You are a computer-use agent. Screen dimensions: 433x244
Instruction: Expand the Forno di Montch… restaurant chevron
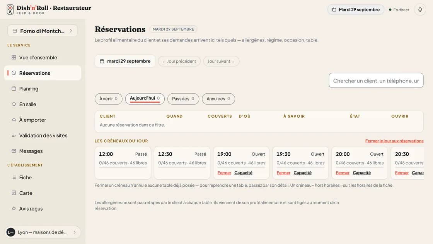[71, 31]
